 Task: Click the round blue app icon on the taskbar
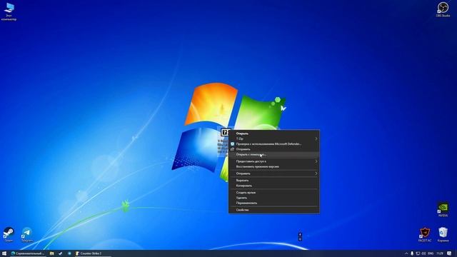point(69,253)
